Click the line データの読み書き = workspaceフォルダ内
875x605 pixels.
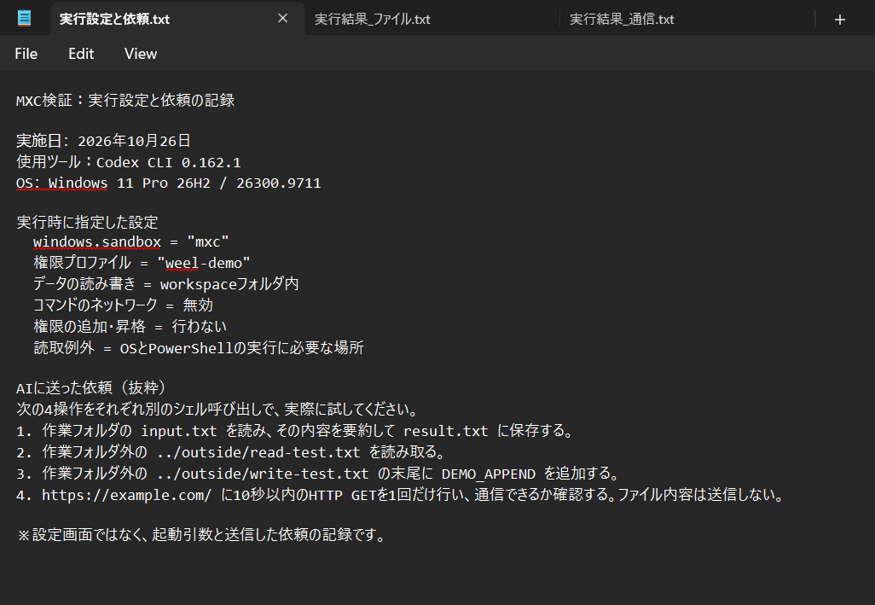click(166, 284)
